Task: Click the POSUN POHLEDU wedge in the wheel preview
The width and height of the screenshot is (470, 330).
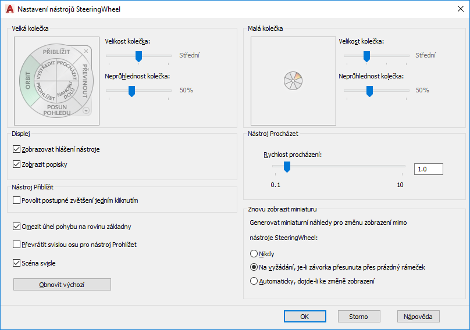Action: tap(56, 110)
